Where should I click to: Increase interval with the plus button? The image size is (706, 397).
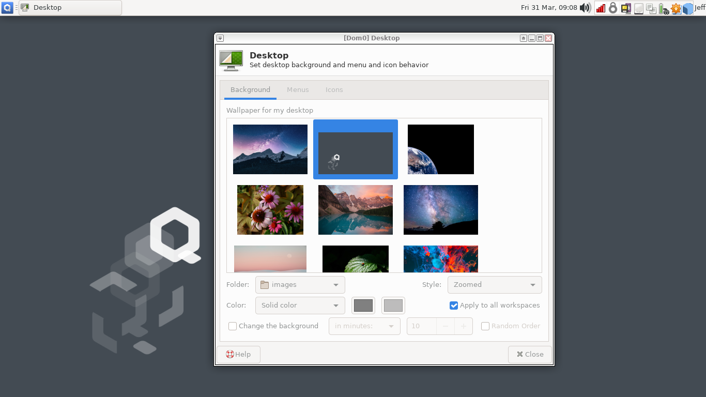(464, 326)
